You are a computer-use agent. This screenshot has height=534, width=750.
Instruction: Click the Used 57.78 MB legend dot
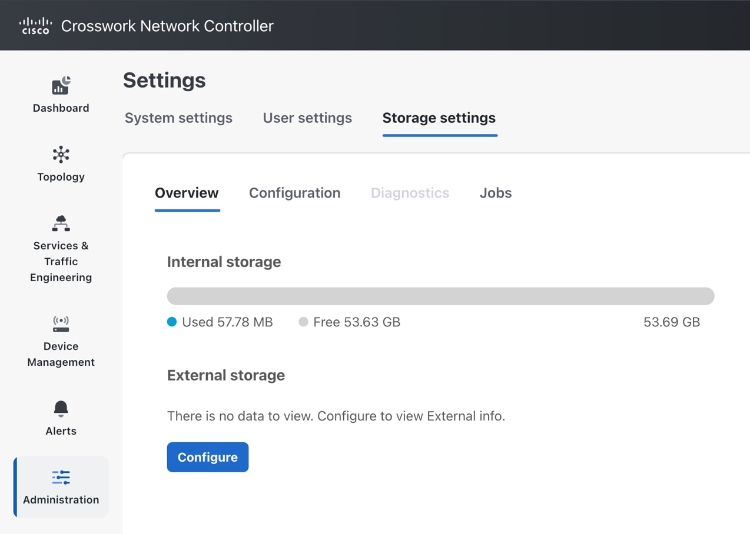click(x=171, y=322)
